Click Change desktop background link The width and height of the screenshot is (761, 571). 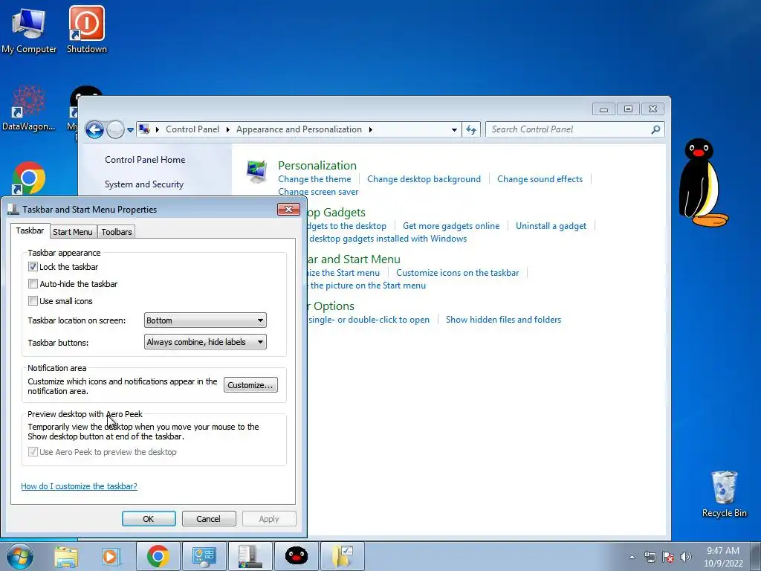(x=424, y=179)
